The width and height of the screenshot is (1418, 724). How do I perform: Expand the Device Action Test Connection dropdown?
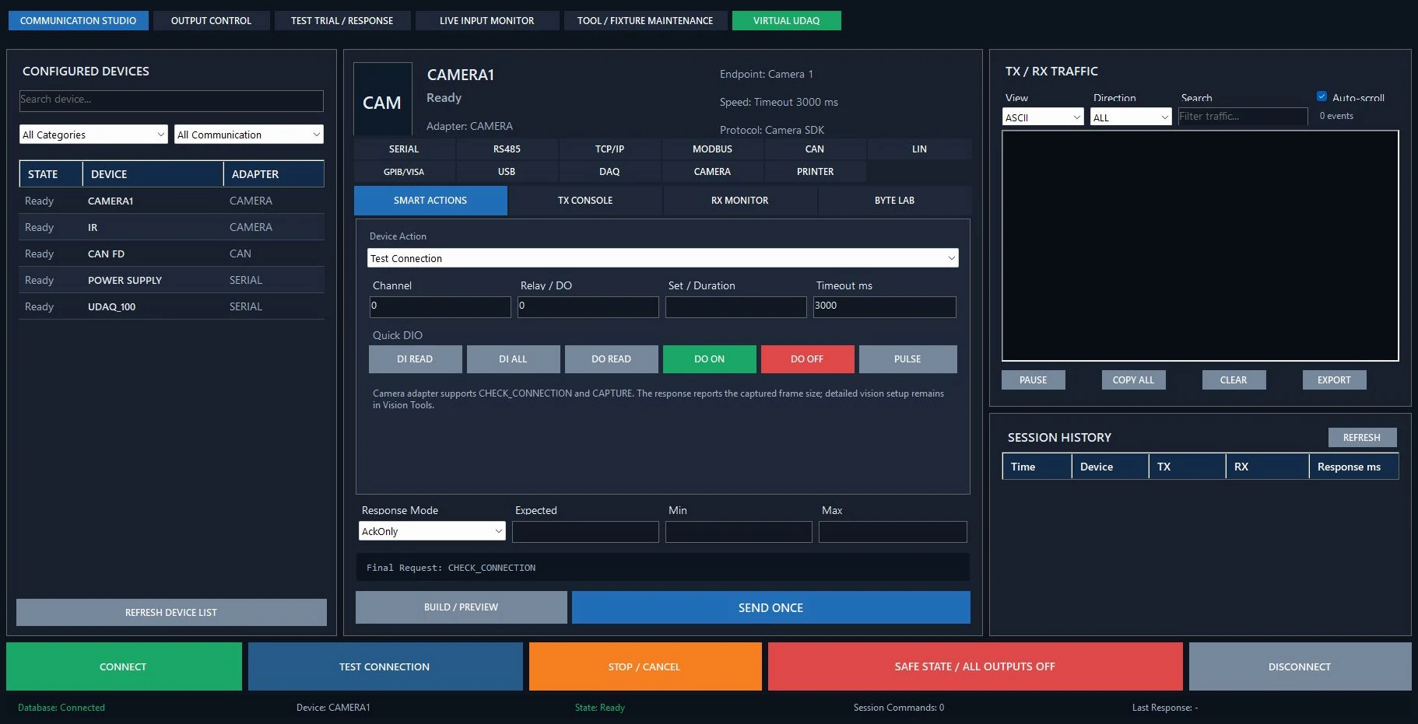[662, 258]
